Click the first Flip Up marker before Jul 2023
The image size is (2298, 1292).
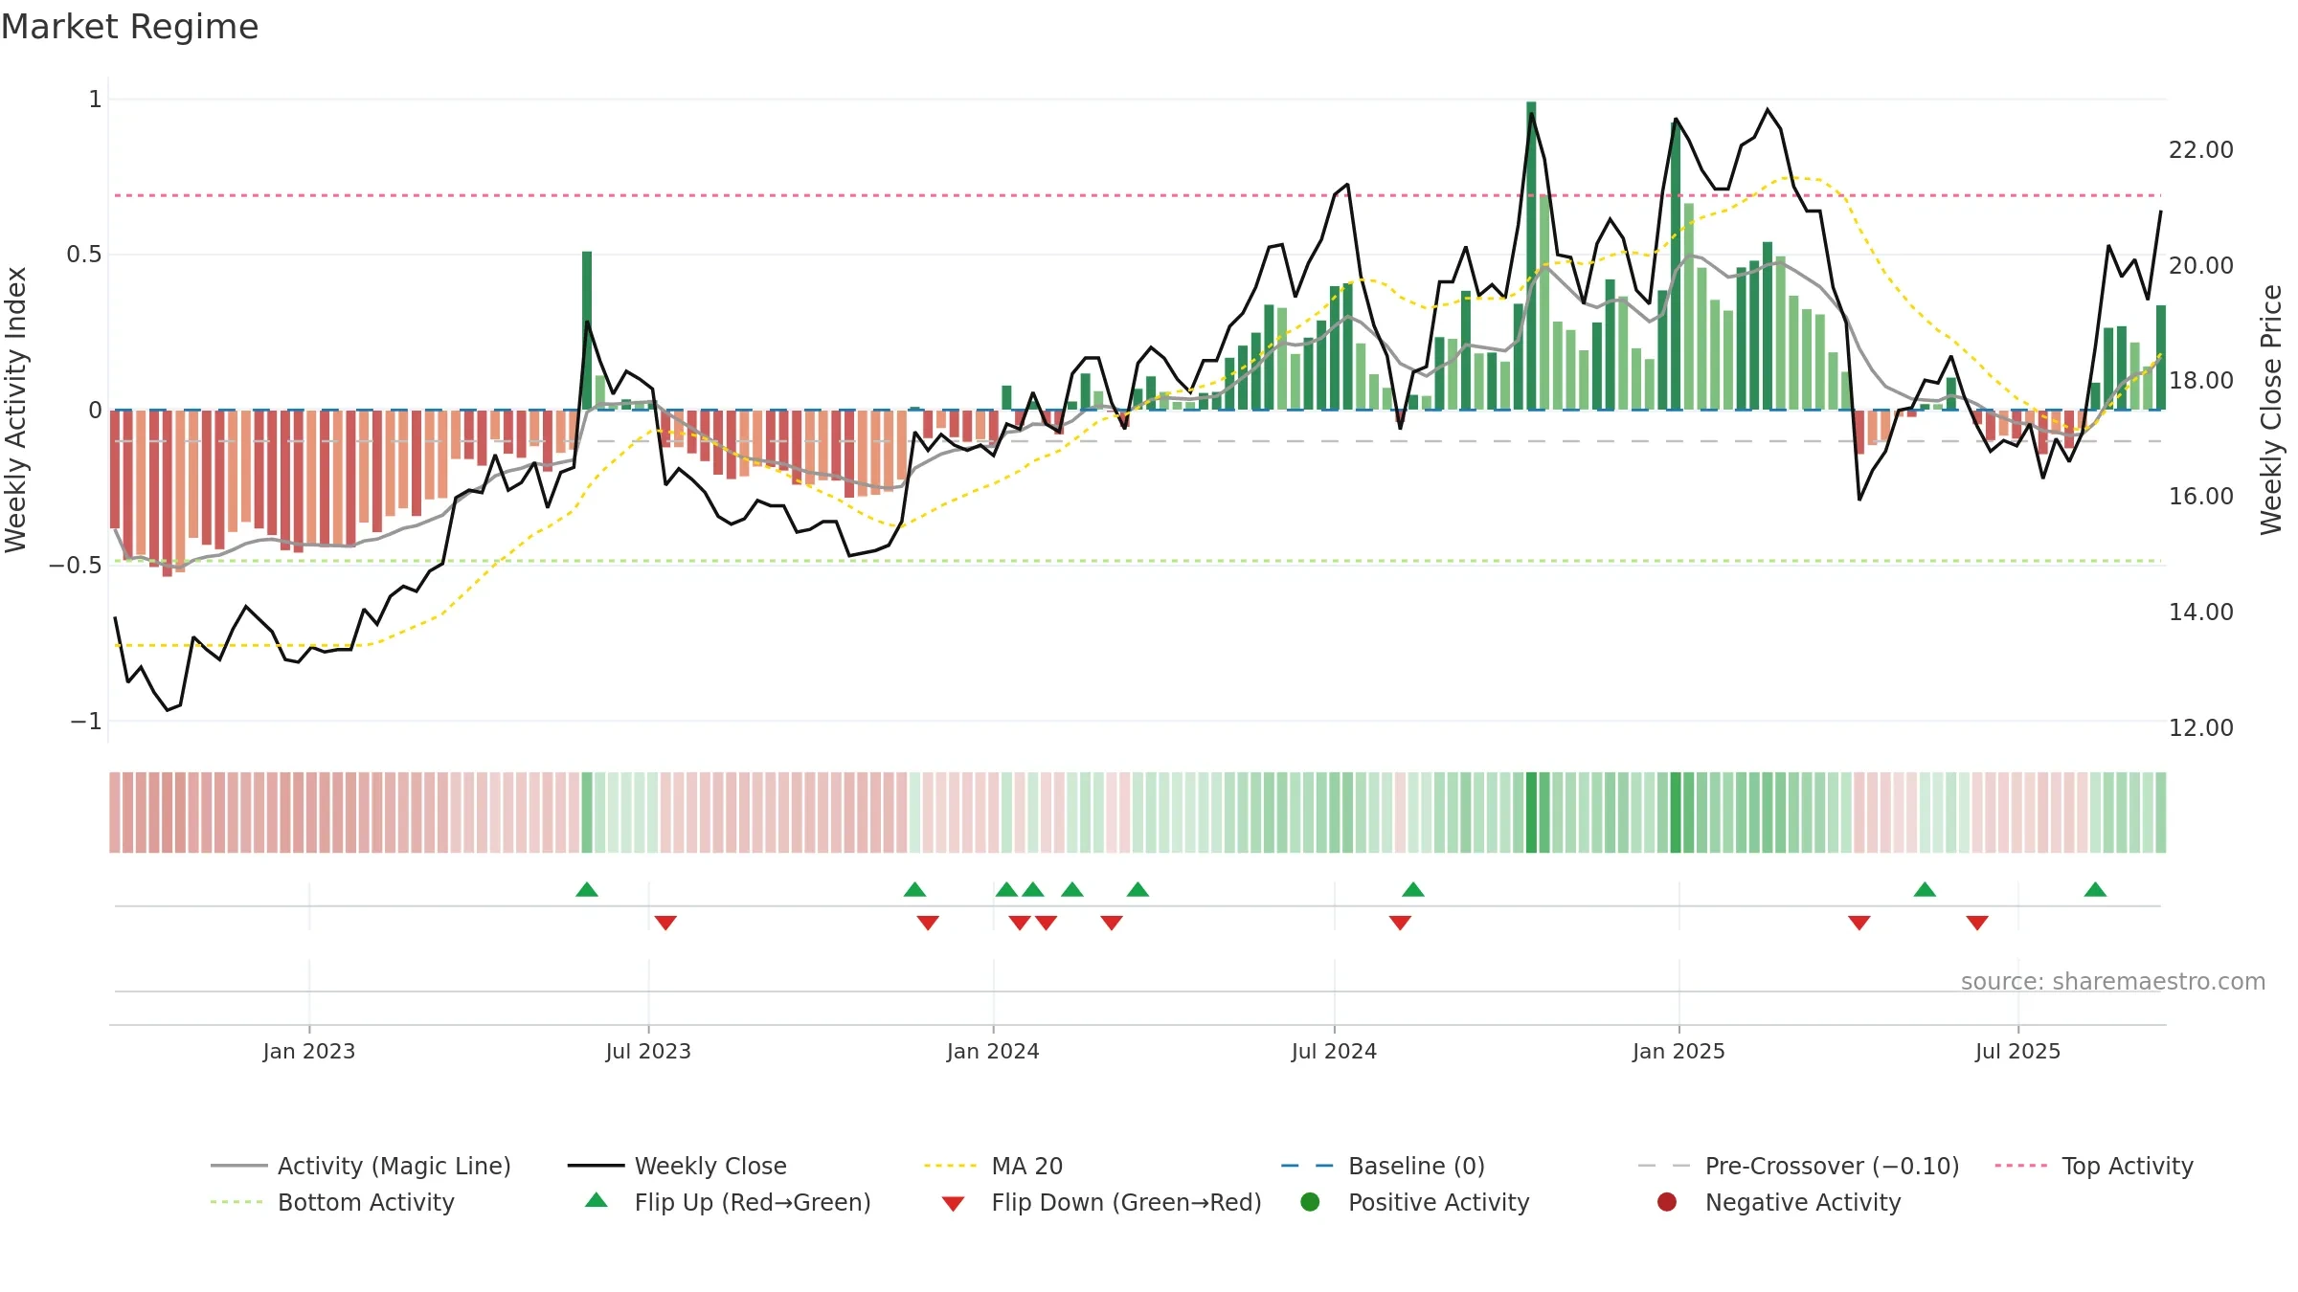click(587, 889)
